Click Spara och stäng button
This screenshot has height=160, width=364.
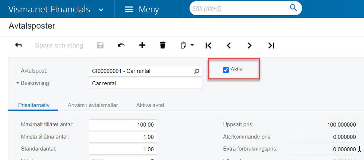pyautogui.click(x=59, y=45)
